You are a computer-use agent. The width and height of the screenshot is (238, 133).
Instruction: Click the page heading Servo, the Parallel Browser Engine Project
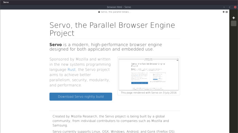click(x=112, y=29)
